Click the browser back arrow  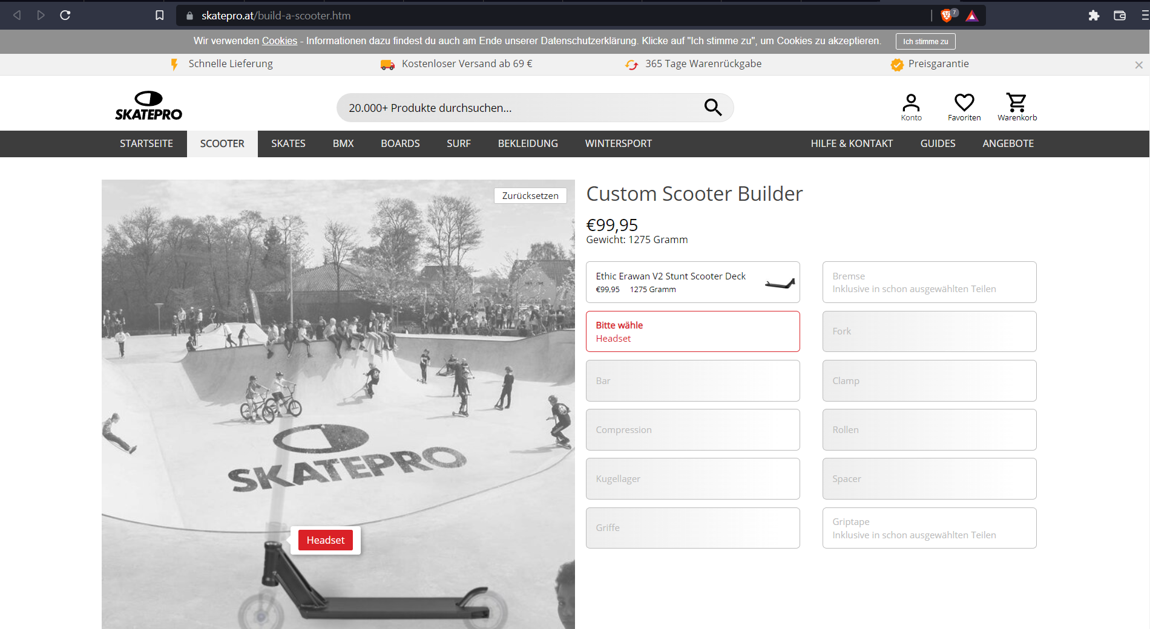pyautogui.click(x=17, y=15)
